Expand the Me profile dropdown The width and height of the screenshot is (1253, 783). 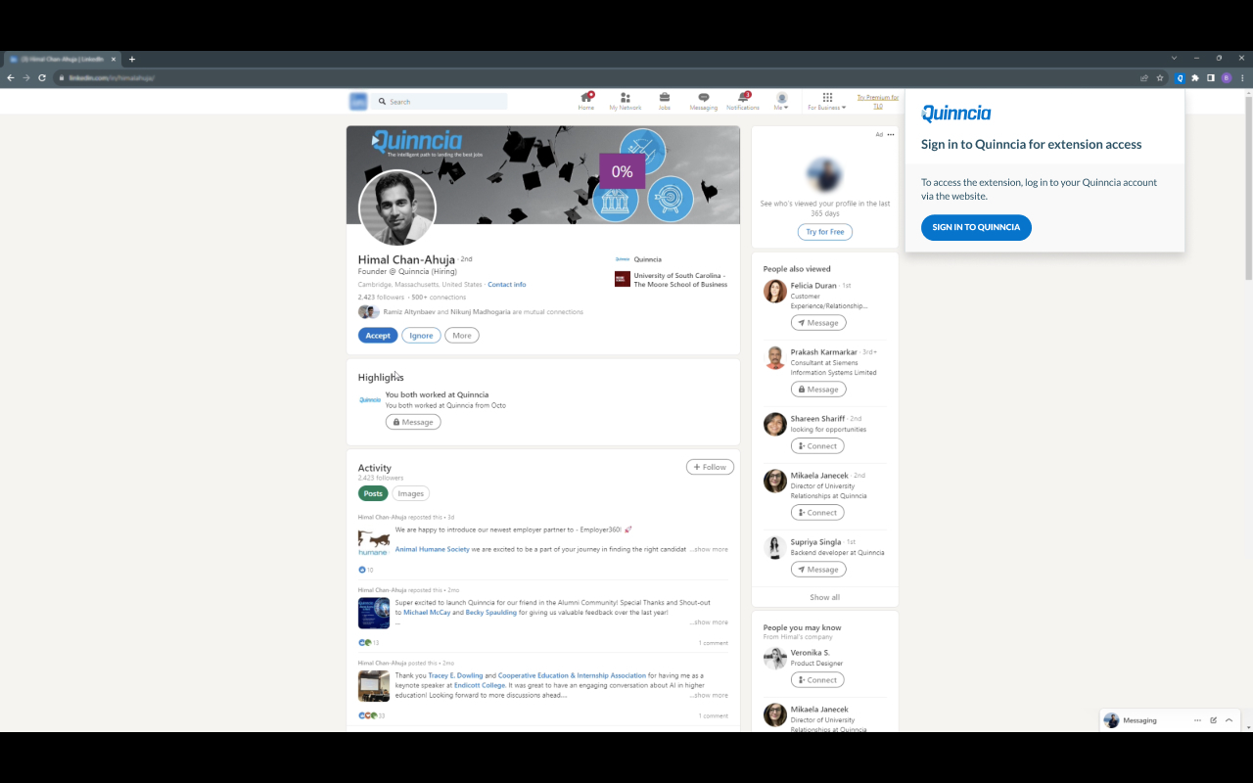(x=780, y=103)
